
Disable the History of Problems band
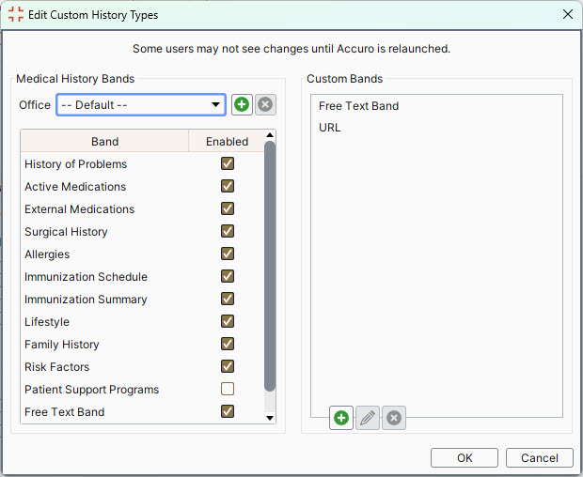pyautogui.click(x=227, y=164)
